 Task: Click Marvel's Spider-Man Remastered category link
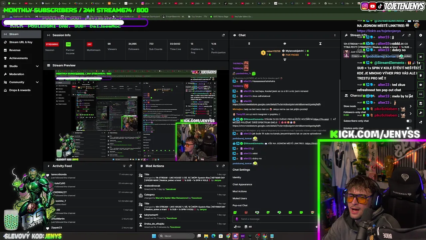point(171,198)
